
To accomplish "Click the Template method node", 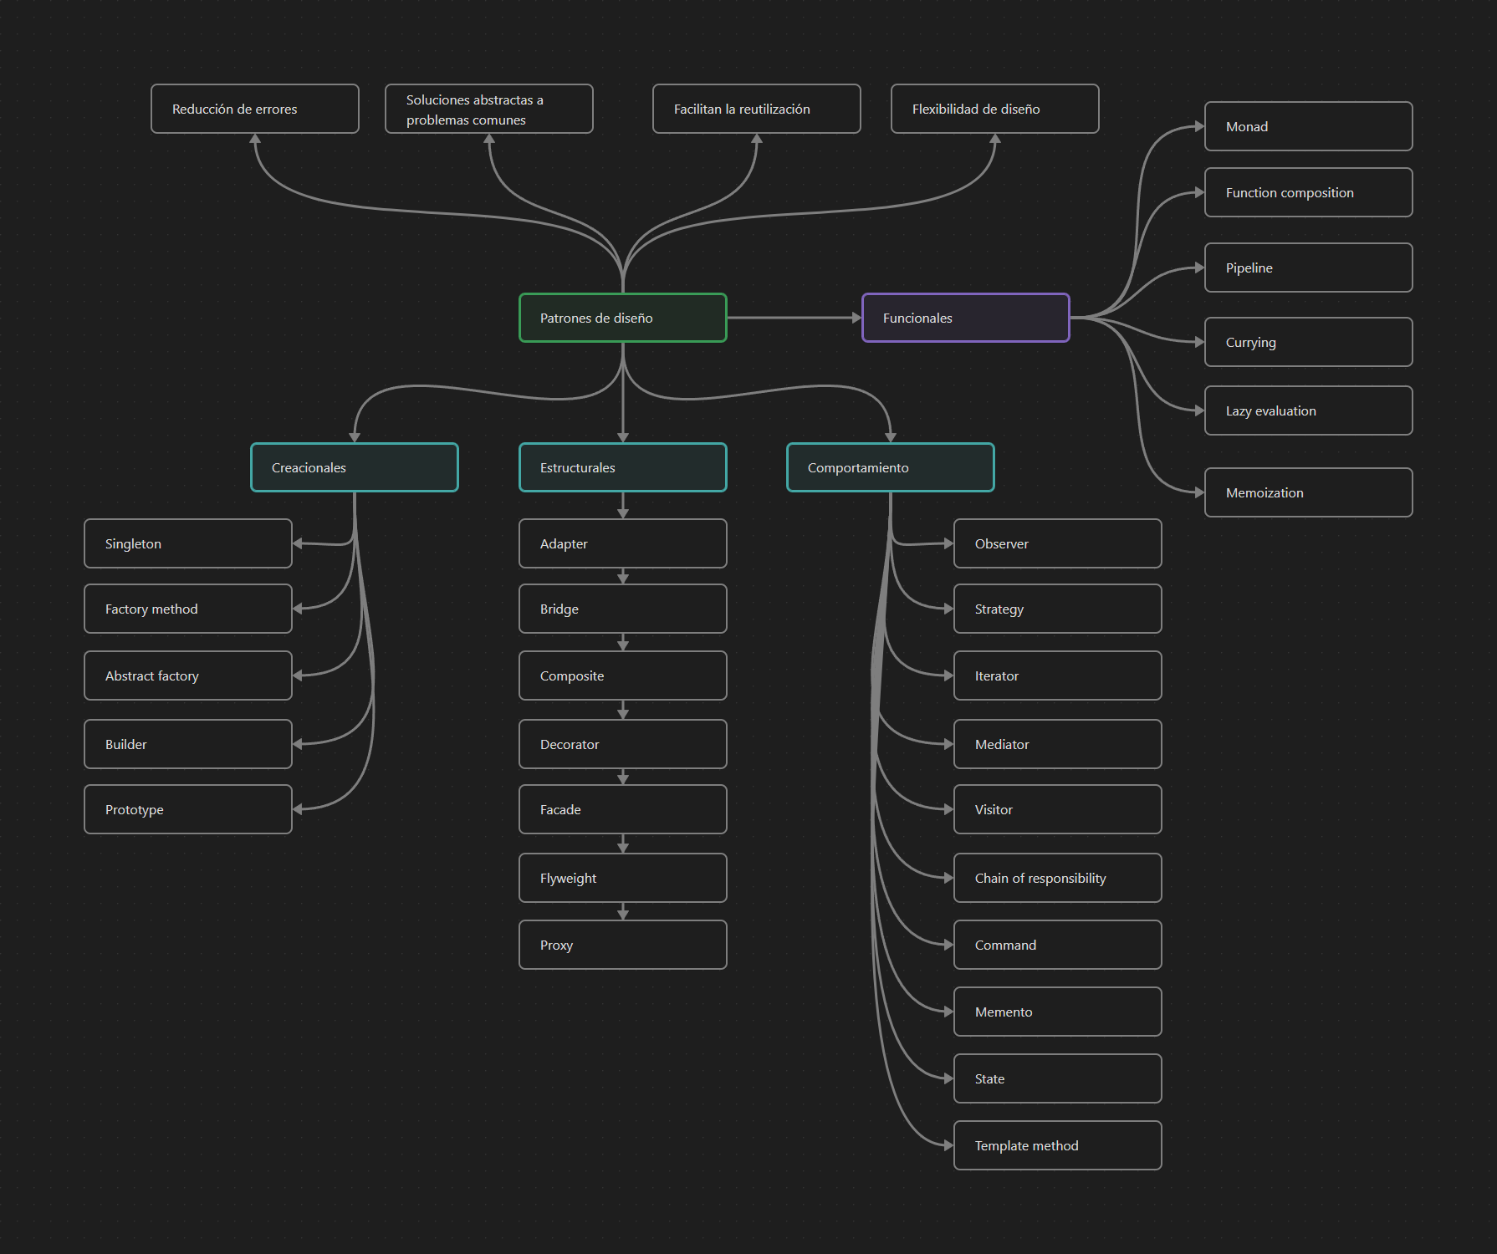I will [x=1058, y=1145].
